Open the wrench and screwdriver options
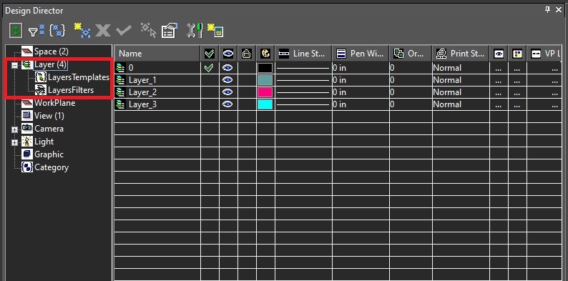This screenshot has height=281, width=568. [195, 31]
